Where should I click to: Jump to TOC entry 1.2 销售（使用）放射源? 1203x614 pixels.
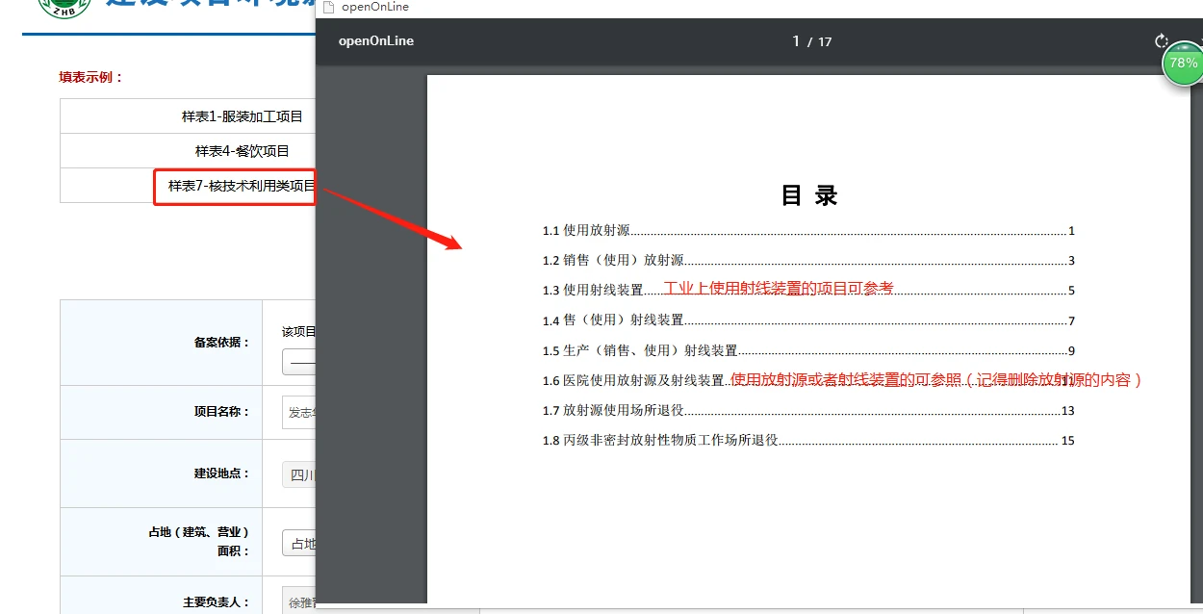tap(808, 261)
